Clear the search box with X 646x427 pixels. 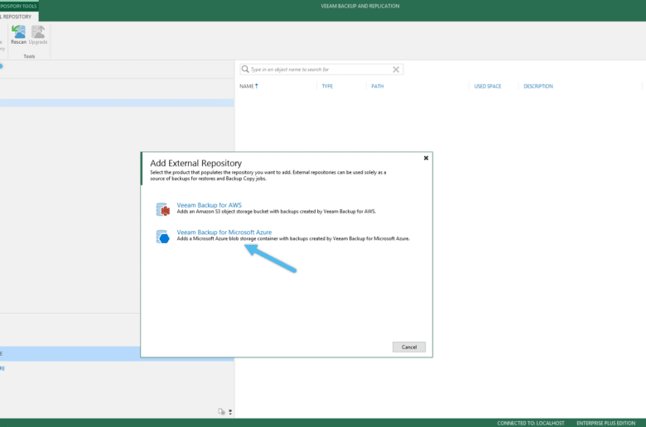[396, 70]
